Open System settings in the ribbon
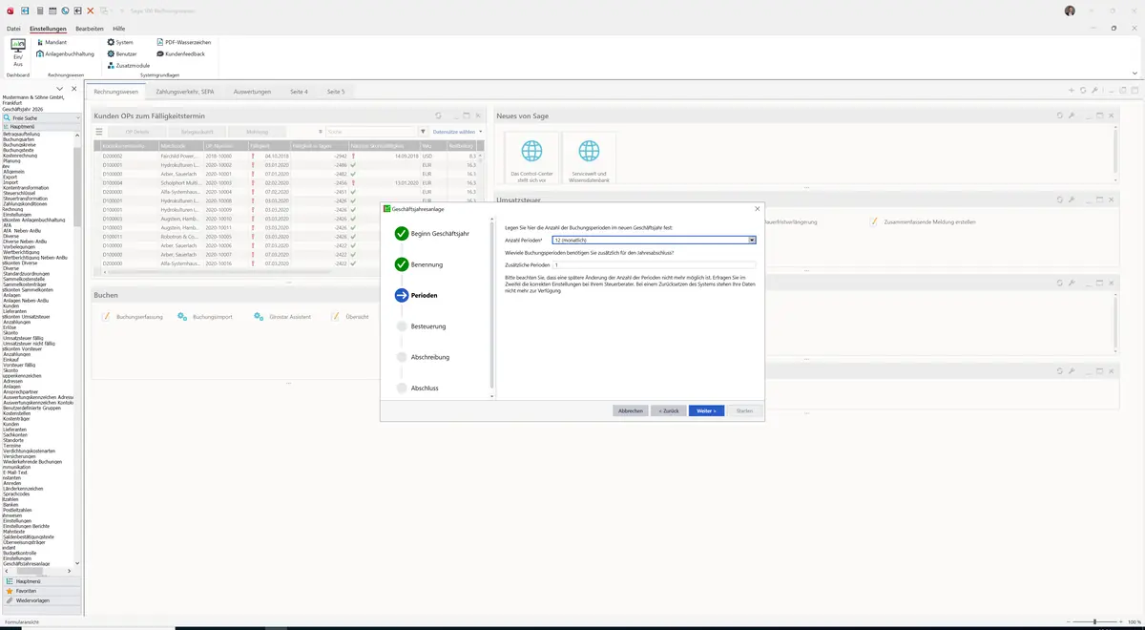 (120, 43)
